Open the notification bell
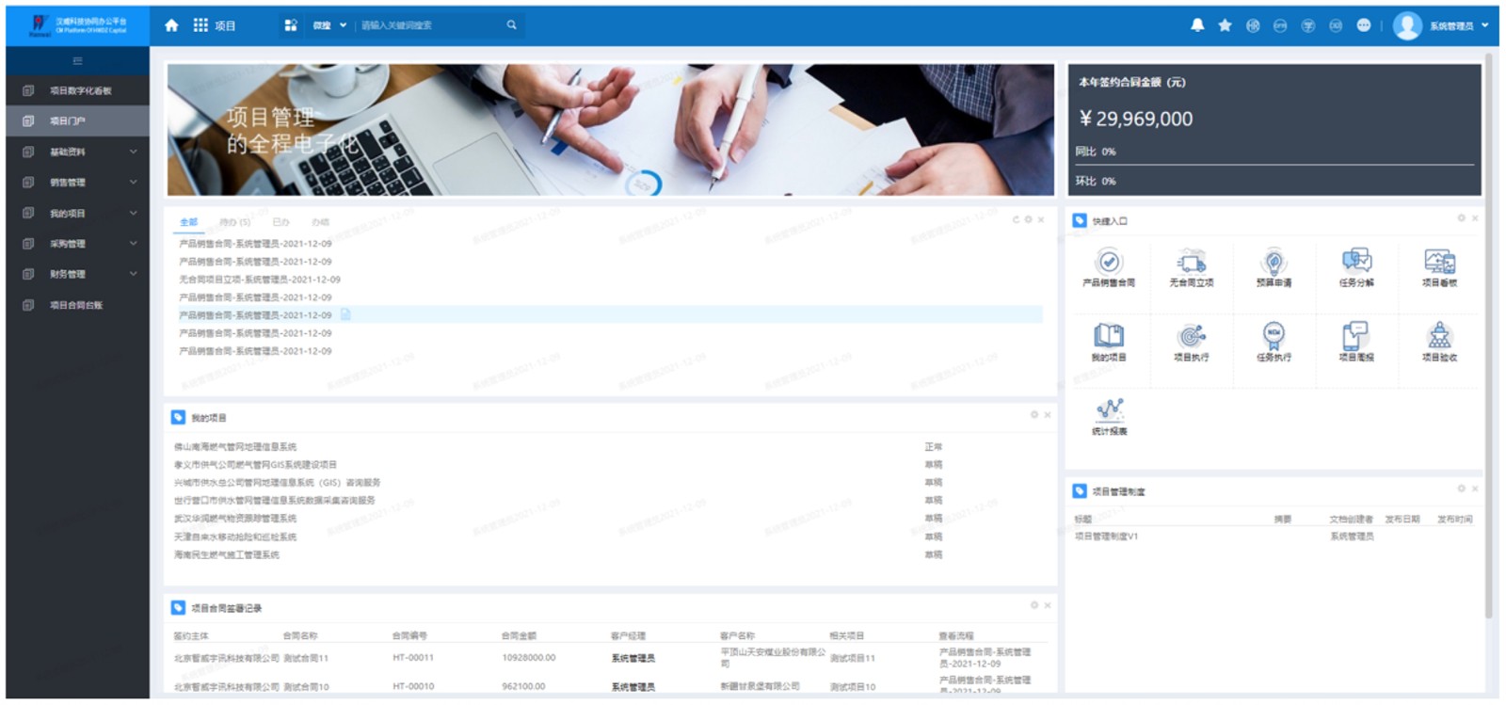Viewport: 1506px width, 705px height. 1197,25
